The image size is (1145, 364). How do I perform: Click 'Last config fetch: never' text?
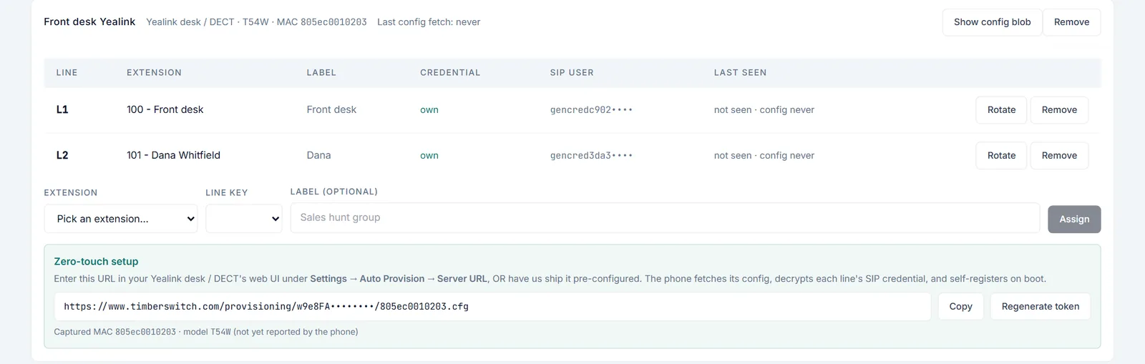429,22
